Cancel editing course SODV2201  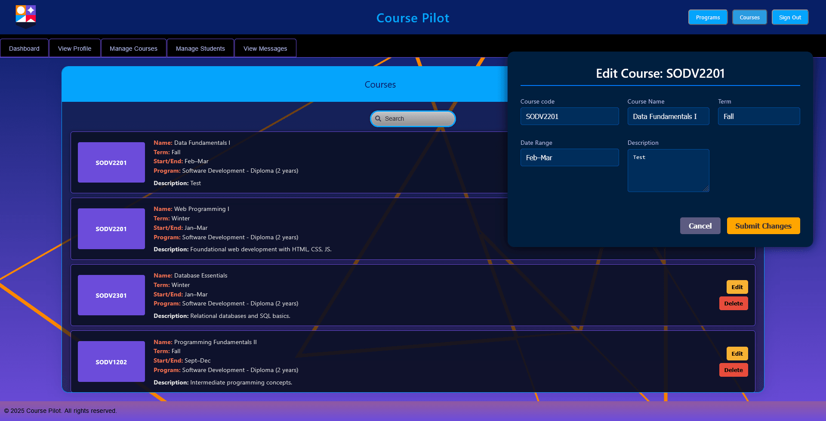click(x=700, y=226)
